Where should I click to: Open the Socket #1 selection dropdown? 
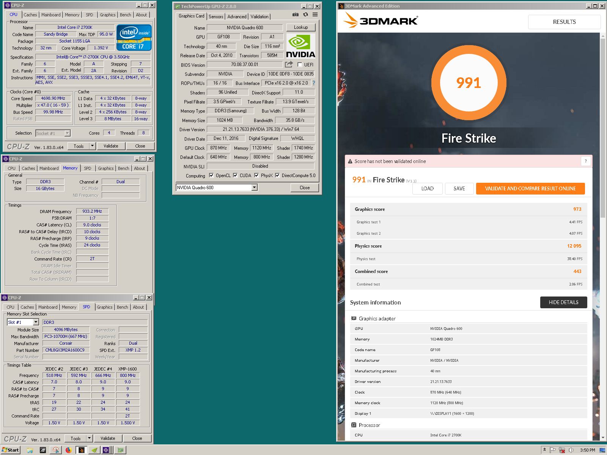pos(67,133)
